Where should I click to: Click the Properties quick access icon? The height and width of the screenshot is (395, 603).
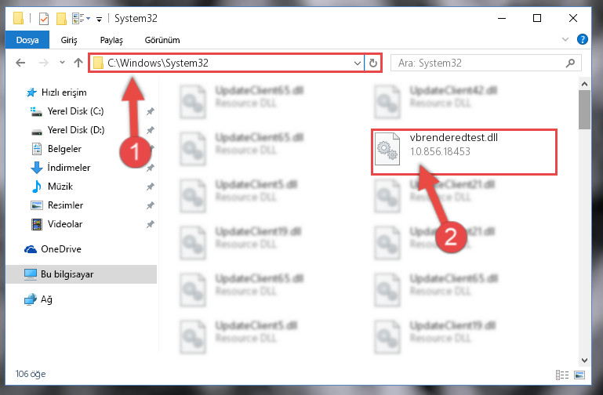click(x=44, y=19)
